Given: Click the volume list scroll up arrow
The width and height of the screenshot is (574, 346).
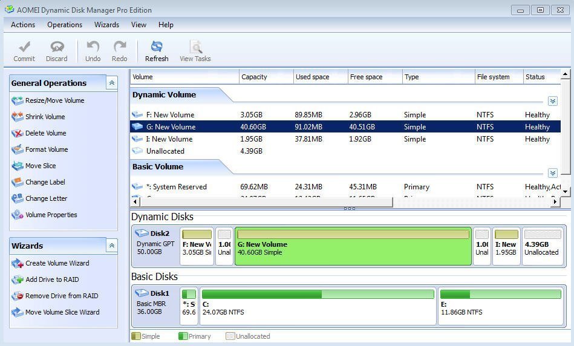Looking at the screenshot, I should coord(565,74).
